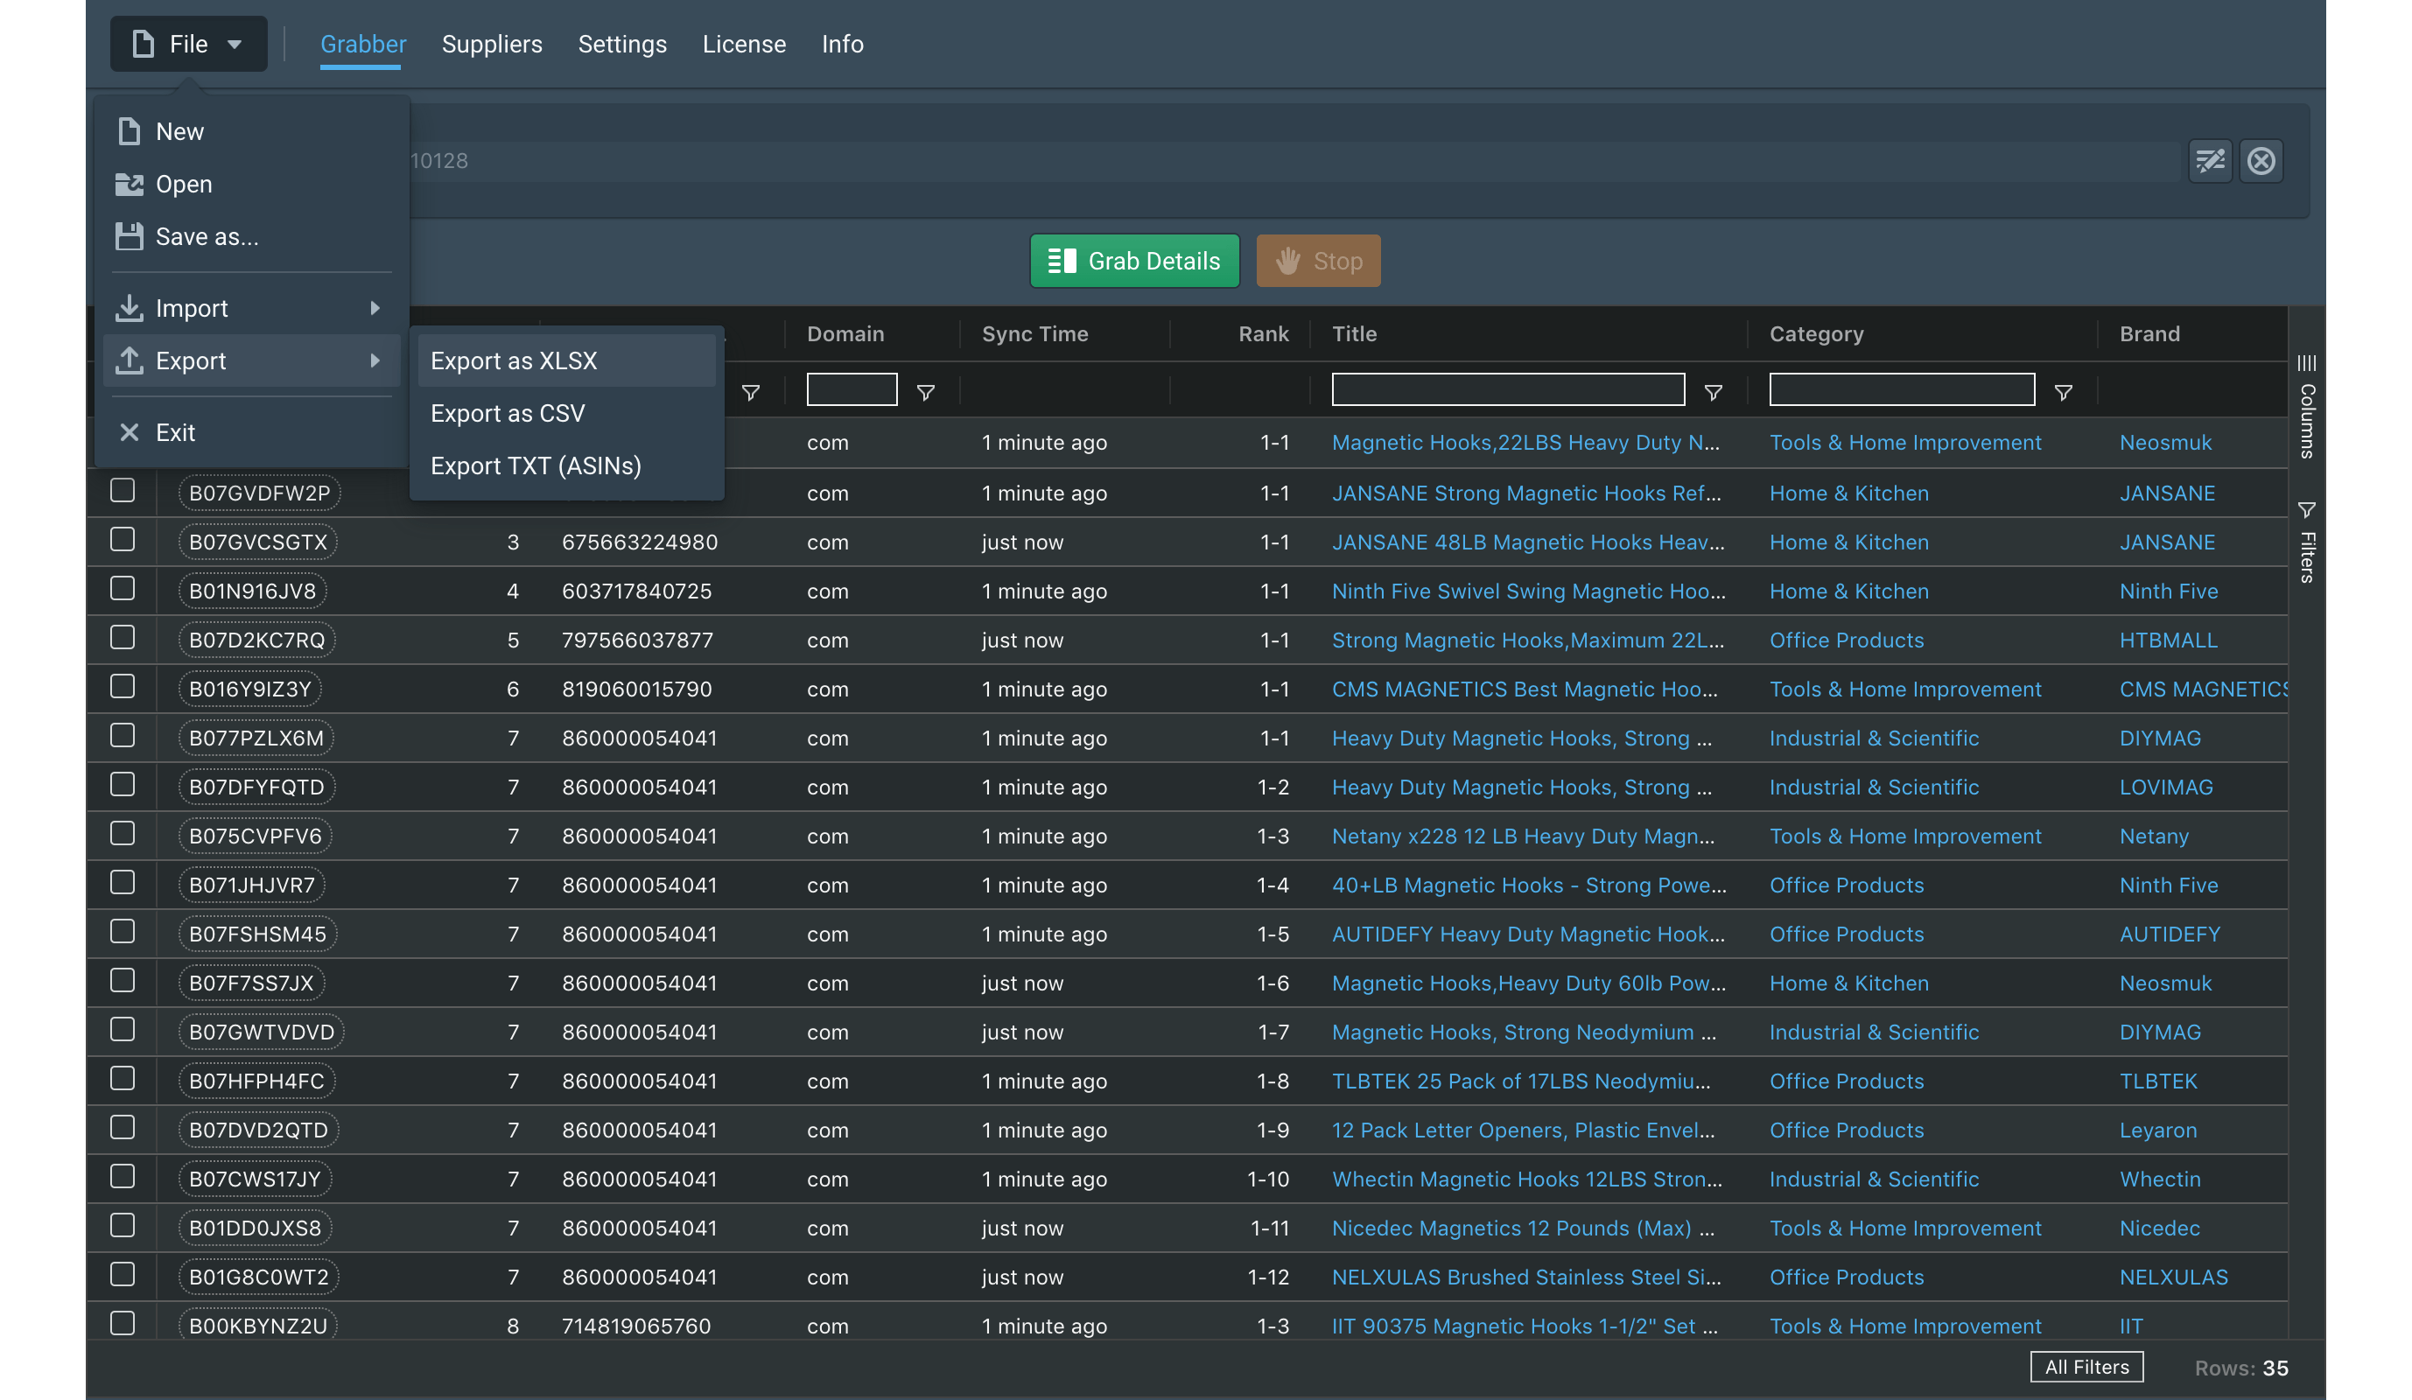Enable the checkbox for row B077PZLX6M
This screenshot has width=2412, height=1400.
tap(123, 736)
